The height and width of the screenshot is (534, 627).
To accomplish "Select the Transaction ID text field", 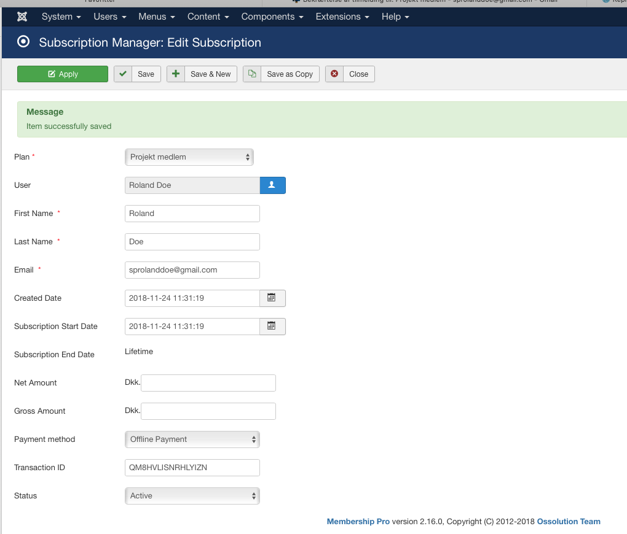I will [192, 467].
